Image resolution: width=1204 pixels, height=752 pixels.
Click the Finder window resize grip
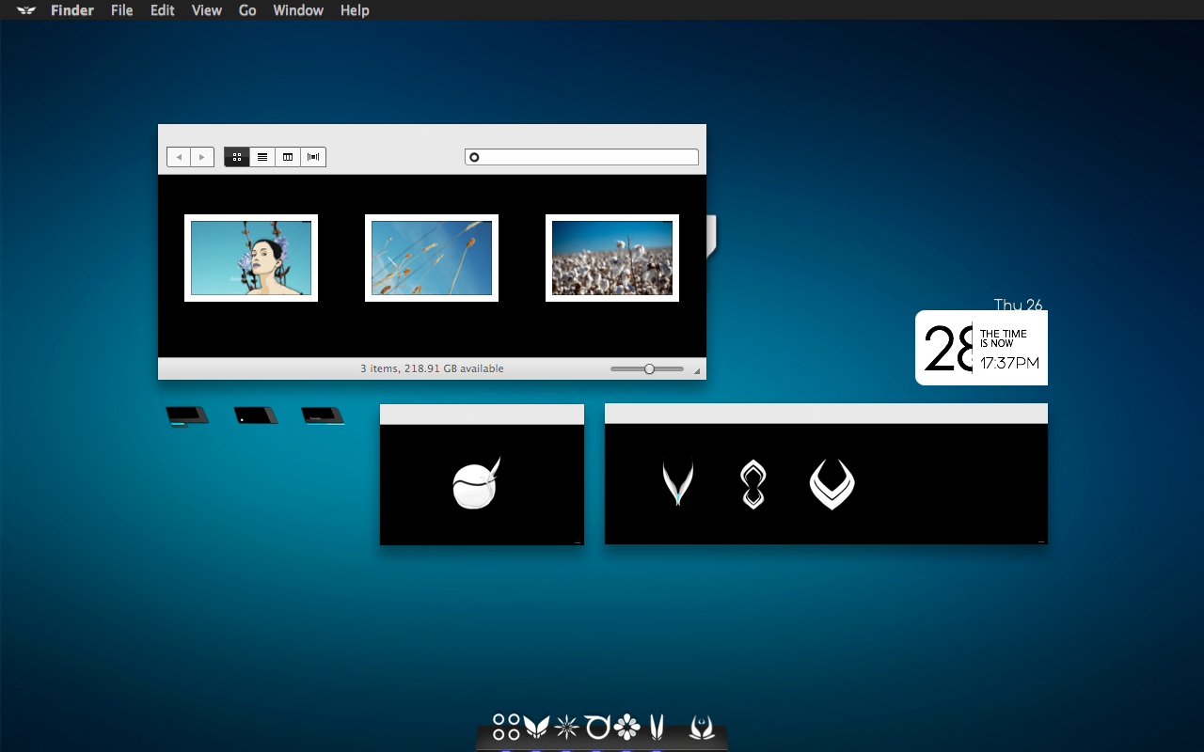coord(697,371)
